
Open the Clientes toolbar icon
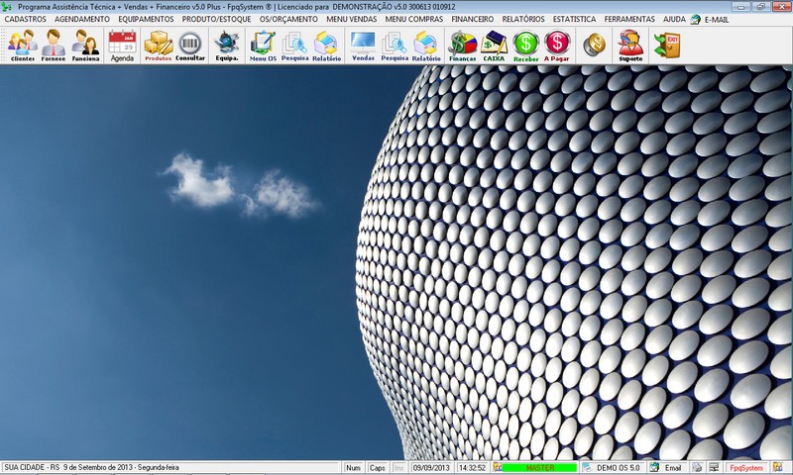click(x=22, y=46)
